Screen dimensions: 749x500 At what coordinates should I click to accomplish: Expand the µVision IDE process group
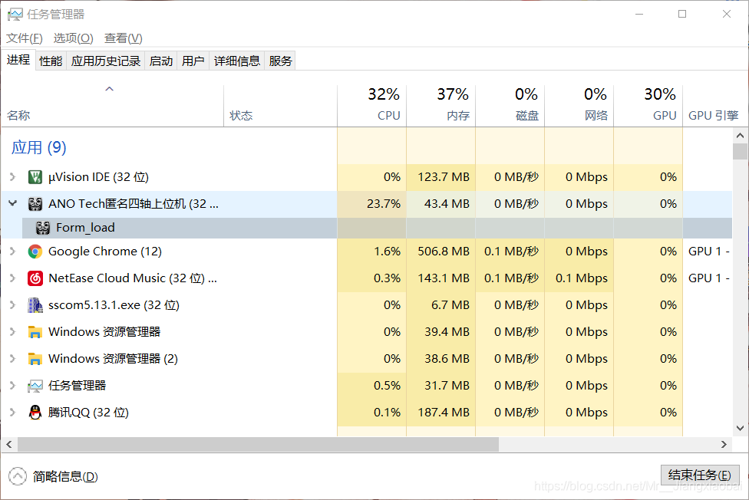point(12,177)
